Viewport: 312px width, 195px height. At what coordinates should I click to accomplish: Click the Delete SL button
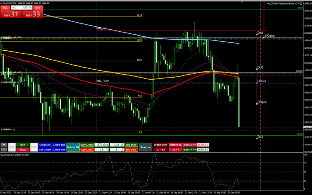176,145
